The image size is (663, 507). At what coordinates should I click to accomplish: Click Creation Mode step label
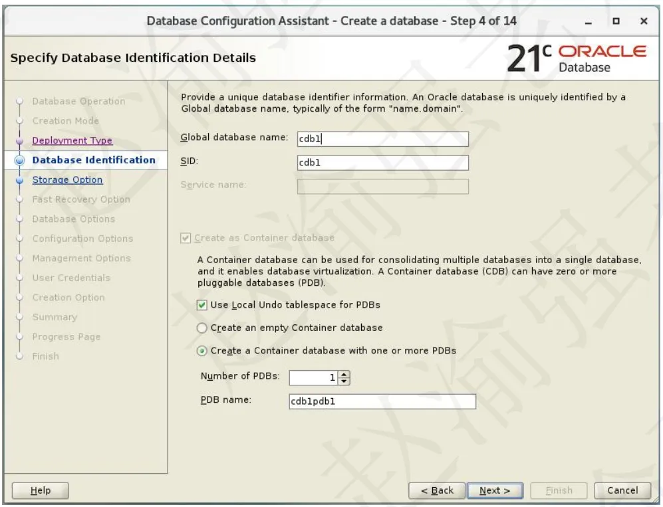tap(66, 121)
